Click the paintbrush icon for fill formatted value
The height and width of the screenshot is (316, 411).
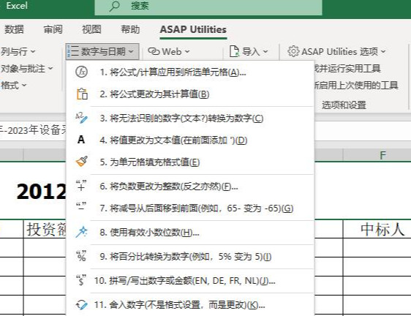point(81,161)
